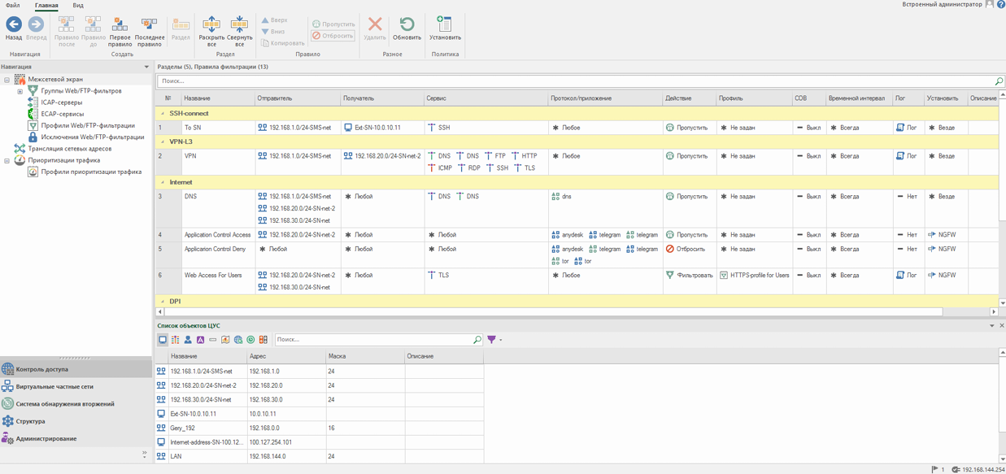The width and height of the screenshot is (1006, 474).
Task: Collapse all sections with Свернуть все
Action: [x=239, y=25]
